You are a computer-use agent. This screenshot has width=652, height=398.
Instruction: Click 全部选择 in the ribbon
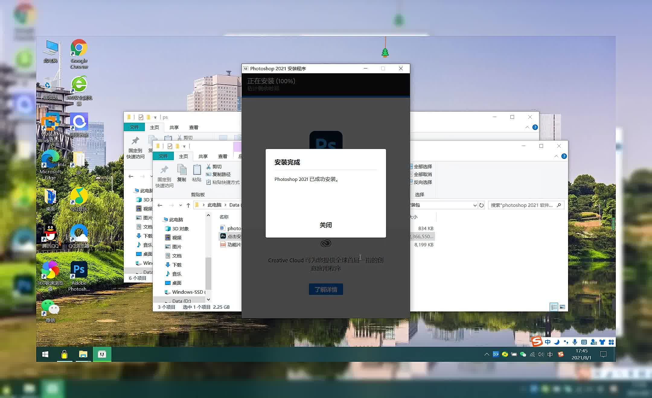pyautogui.click(x=421, y=166)
